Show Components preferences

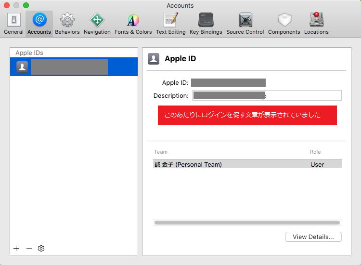click(x=284, y=24)
